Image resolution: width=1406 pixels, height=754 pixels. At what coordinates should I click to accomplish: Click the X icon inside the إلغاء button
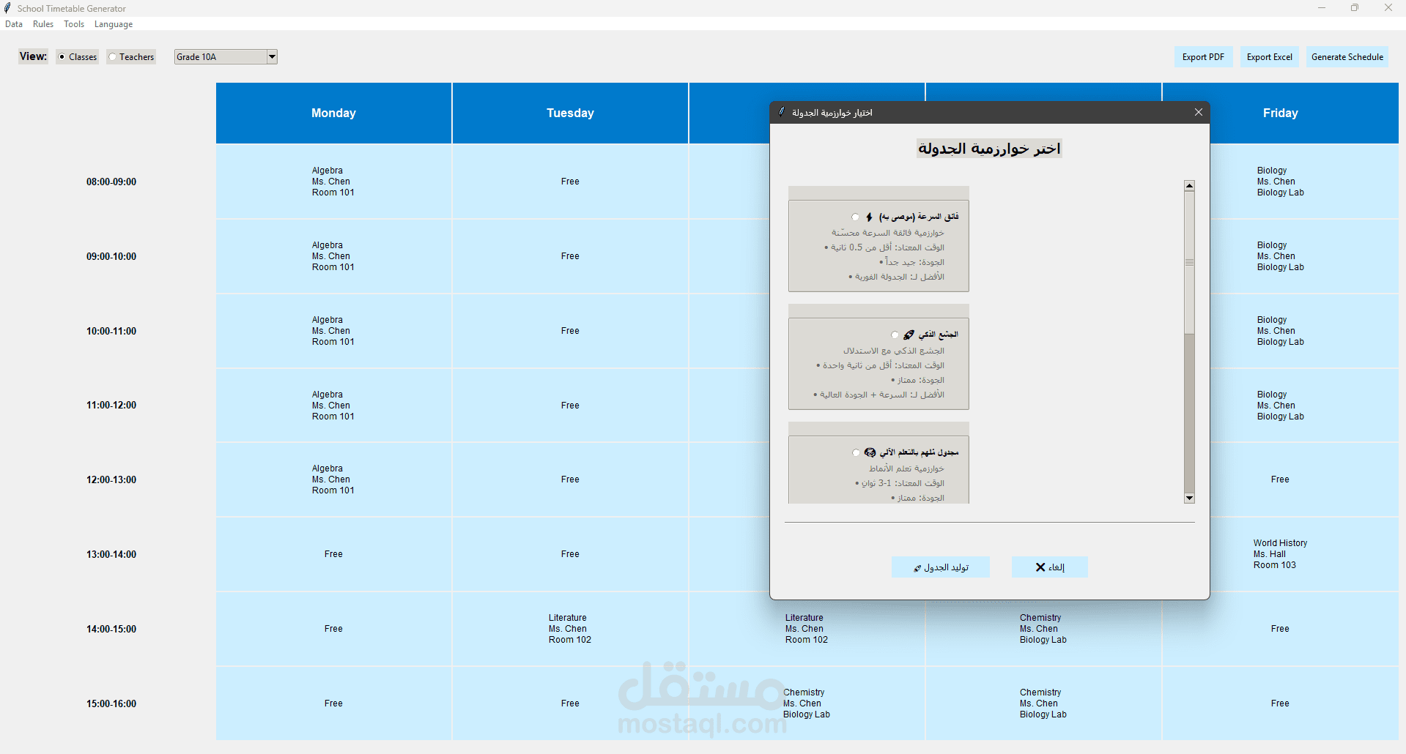(1038, 567)
